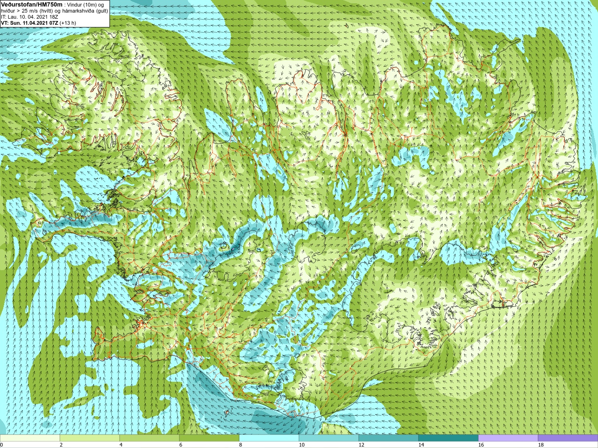Click the legend scale label "0"
The width and height of the screenshot is (598, 448).
(1, 445)
